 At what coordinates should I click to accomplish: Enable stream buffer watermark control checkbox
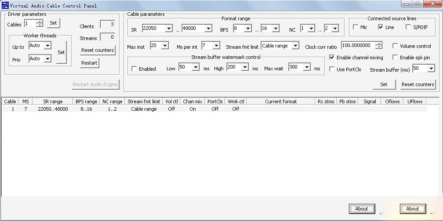[134, 69]
